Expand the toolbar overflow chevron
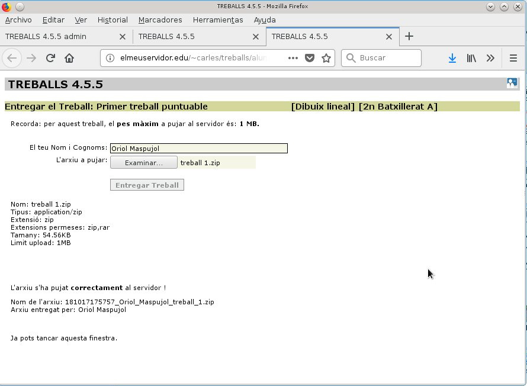The image size is (527, 386). [490, 58]
